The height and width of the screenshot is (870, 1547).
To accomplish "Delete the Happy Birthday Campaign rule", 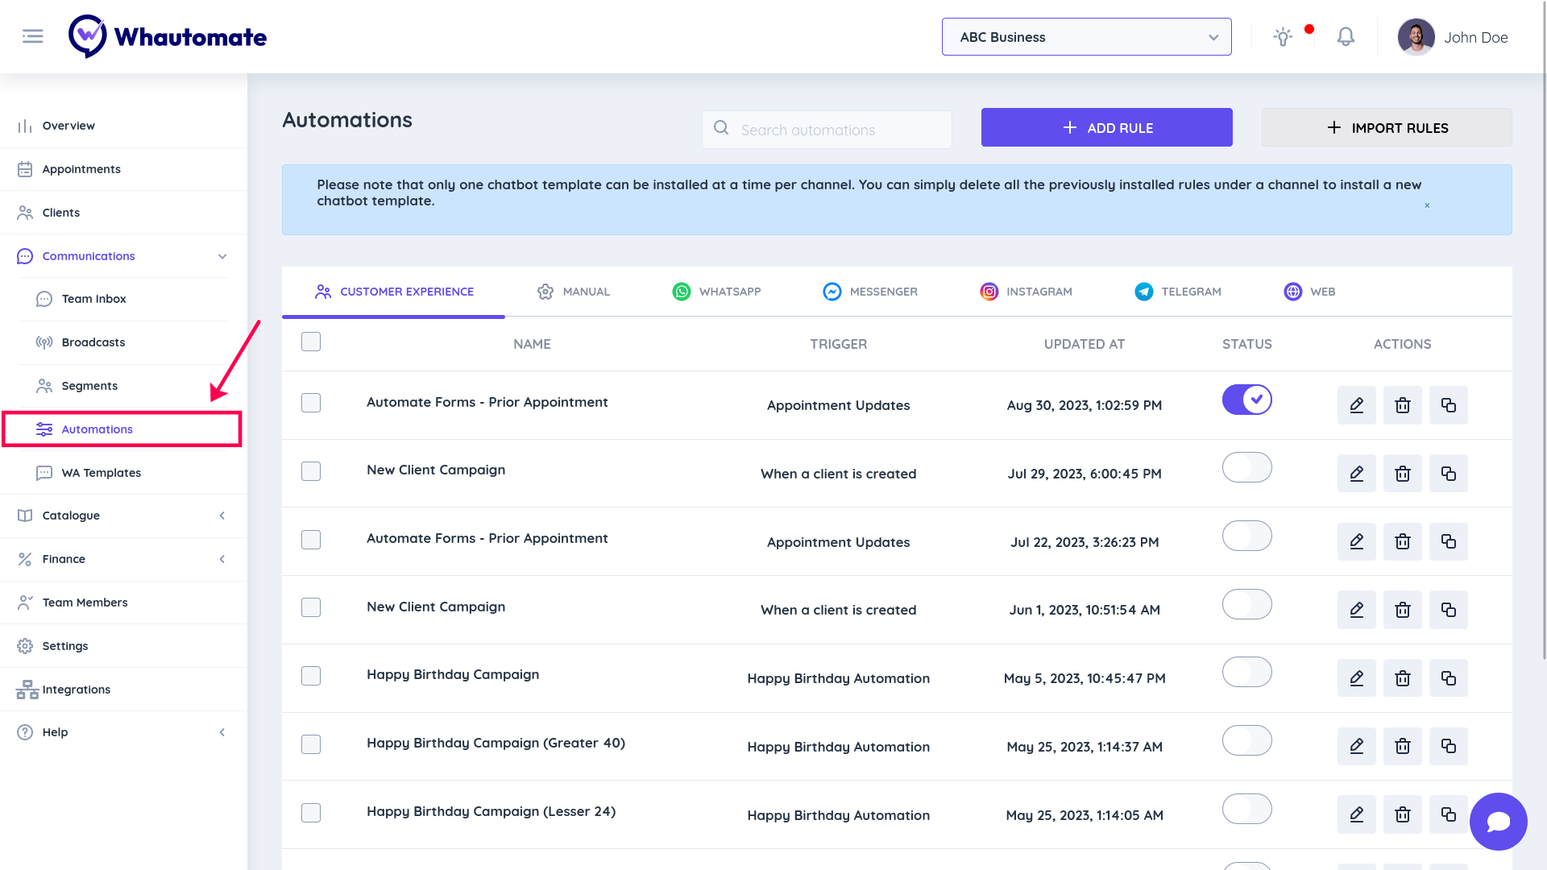I will pos(1402,678).
